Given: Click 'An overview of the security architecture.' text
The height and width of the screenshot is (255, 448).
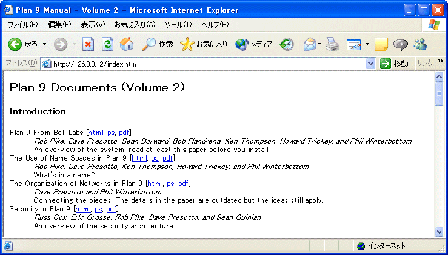Looking at the screenshot, I should tap(104, 226).
